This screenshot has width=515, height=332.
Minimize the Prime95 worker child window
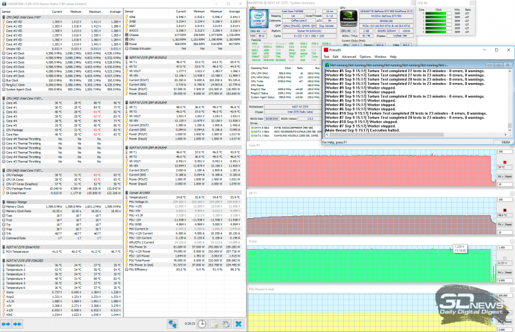[x=489, y=65]
